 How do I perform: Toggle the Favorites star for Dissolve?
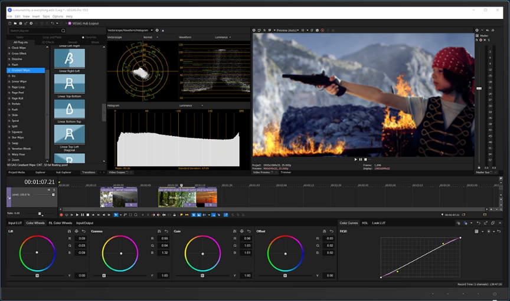tap(9, 59)
